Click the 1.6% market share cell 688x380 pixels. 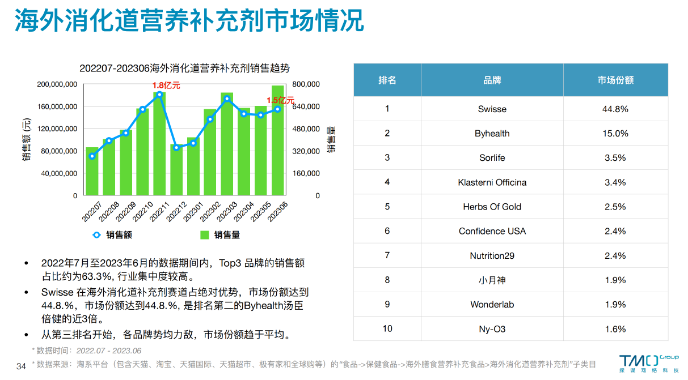[x=615, y=329]
